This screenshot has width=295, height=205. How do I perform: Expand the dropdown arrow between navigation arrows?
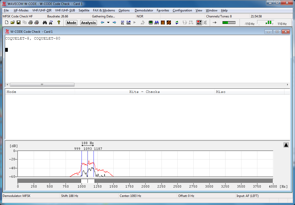coord(108,23)
